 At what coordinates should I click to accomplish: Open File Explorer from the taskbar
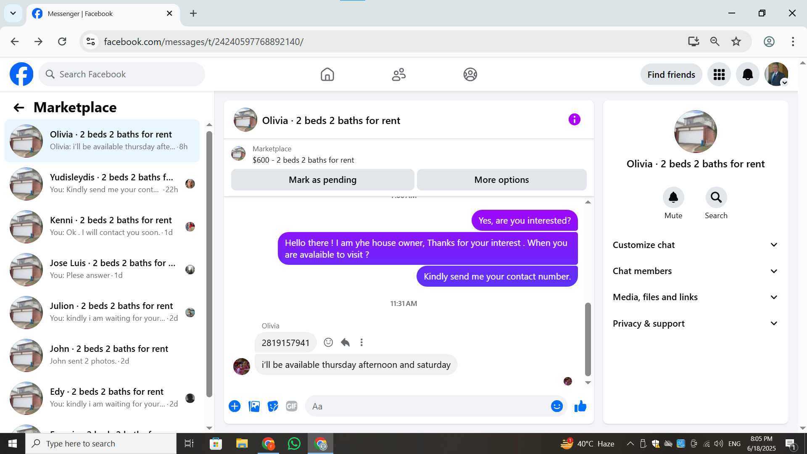[242, 443]
